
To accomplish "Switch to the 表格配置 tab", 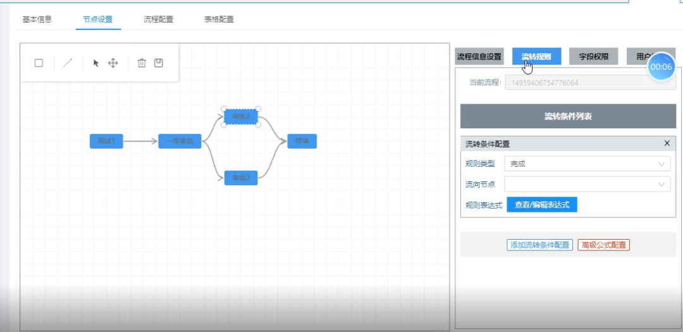I will [219, 19].
